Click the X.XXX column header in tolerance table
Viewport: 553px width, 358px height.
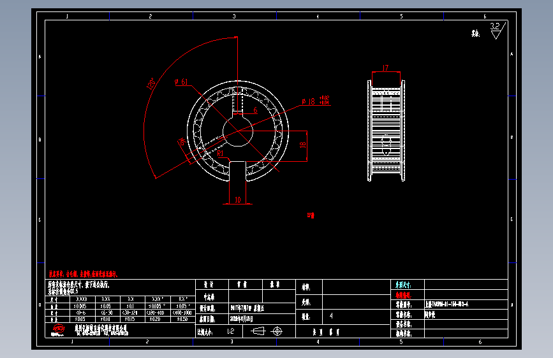[82, 299]
